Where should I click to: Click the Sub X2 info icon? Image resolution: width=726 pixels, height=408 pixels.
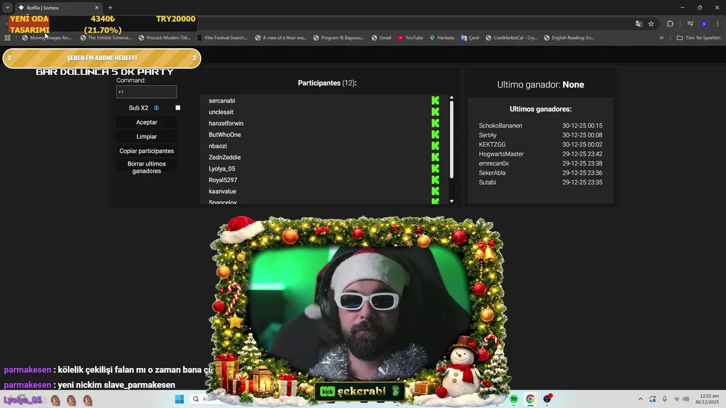157,108
